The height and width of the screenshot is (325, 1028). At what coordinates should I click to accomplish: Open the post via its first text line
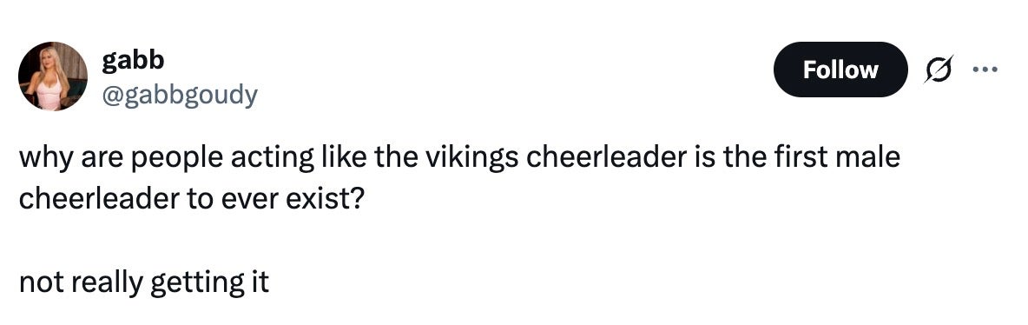point(459,160)
